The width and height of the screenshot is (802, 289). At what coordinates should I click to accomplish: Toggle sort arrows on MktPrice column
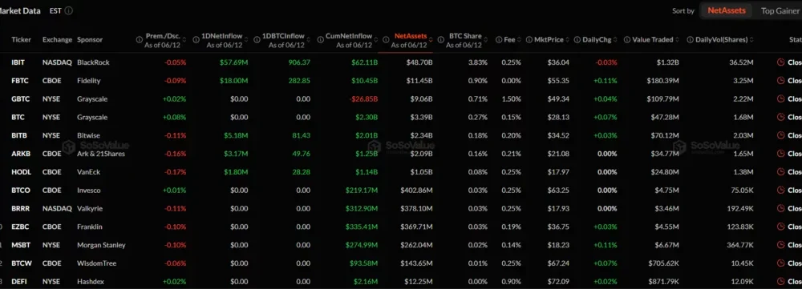(567, 40)
